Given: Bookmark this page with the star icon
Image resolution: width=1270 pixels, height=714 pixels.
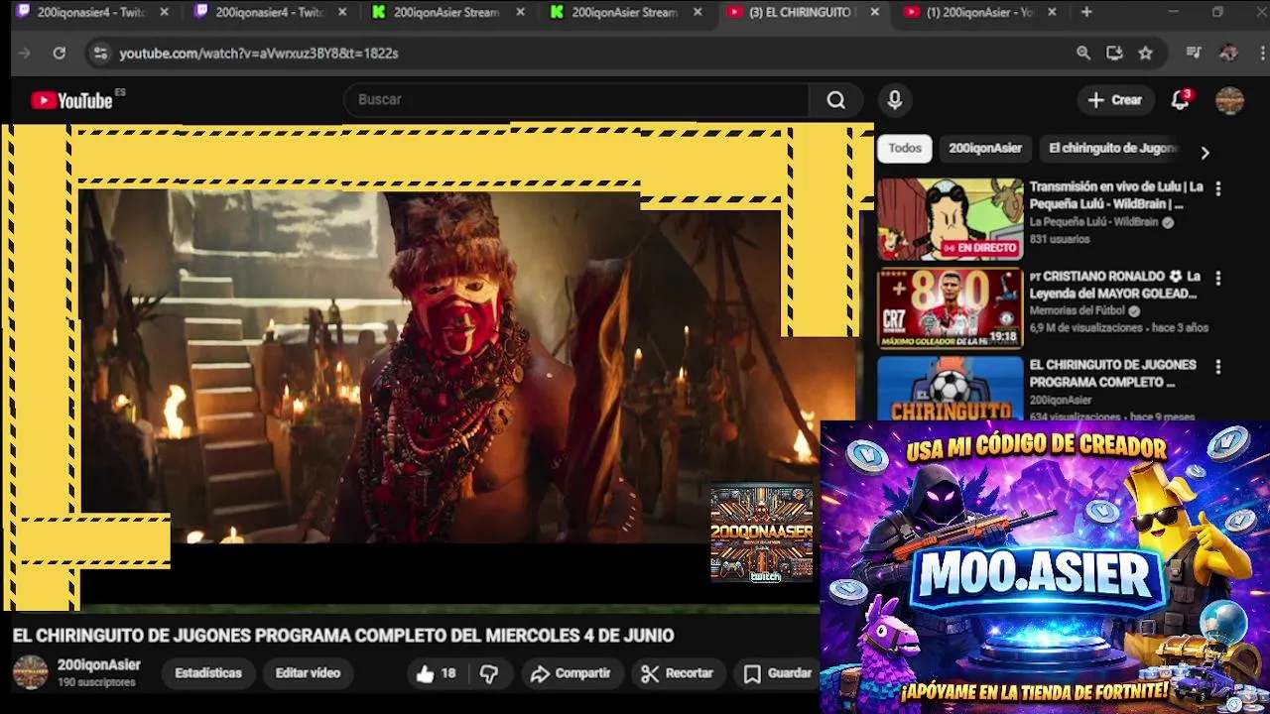Looking at the screenshot, I should (x=1145, y=53).
